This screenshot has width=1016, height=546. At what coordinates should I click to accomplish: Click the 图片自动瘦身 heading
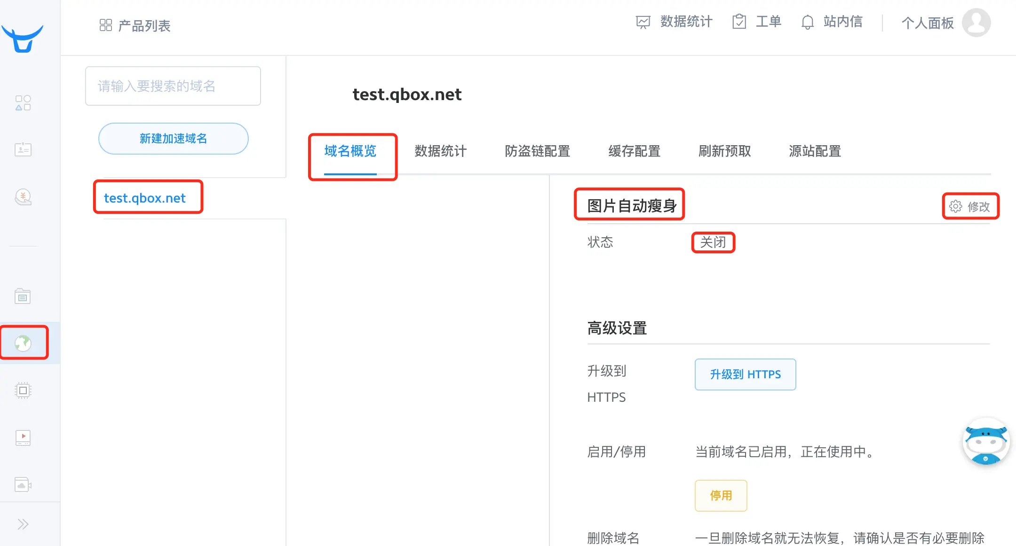point(632,205)
